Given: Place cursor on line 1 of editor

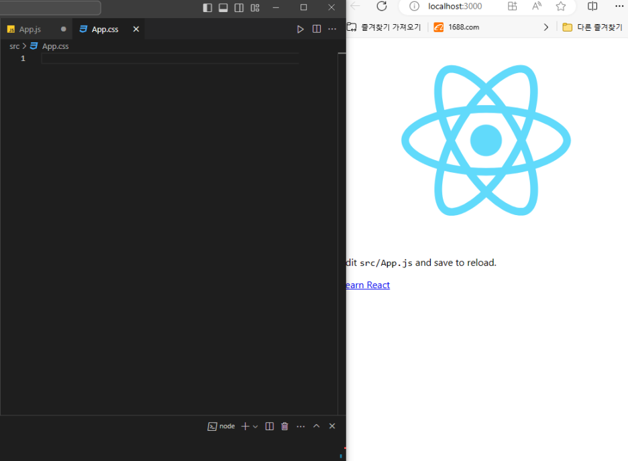Looking at the screenshot, I should coord(170,58).
